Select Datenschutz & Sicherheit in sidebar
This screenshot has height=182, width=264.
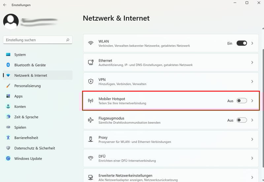35,148
